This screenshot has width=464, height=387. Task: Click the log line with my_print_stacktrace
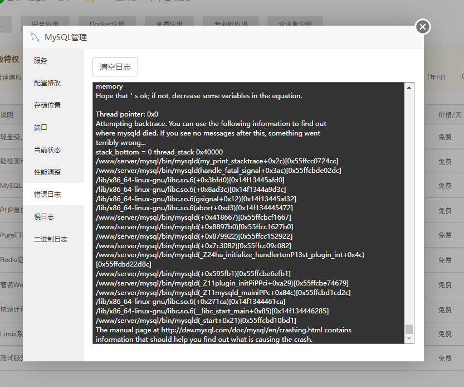click(217, 161)
